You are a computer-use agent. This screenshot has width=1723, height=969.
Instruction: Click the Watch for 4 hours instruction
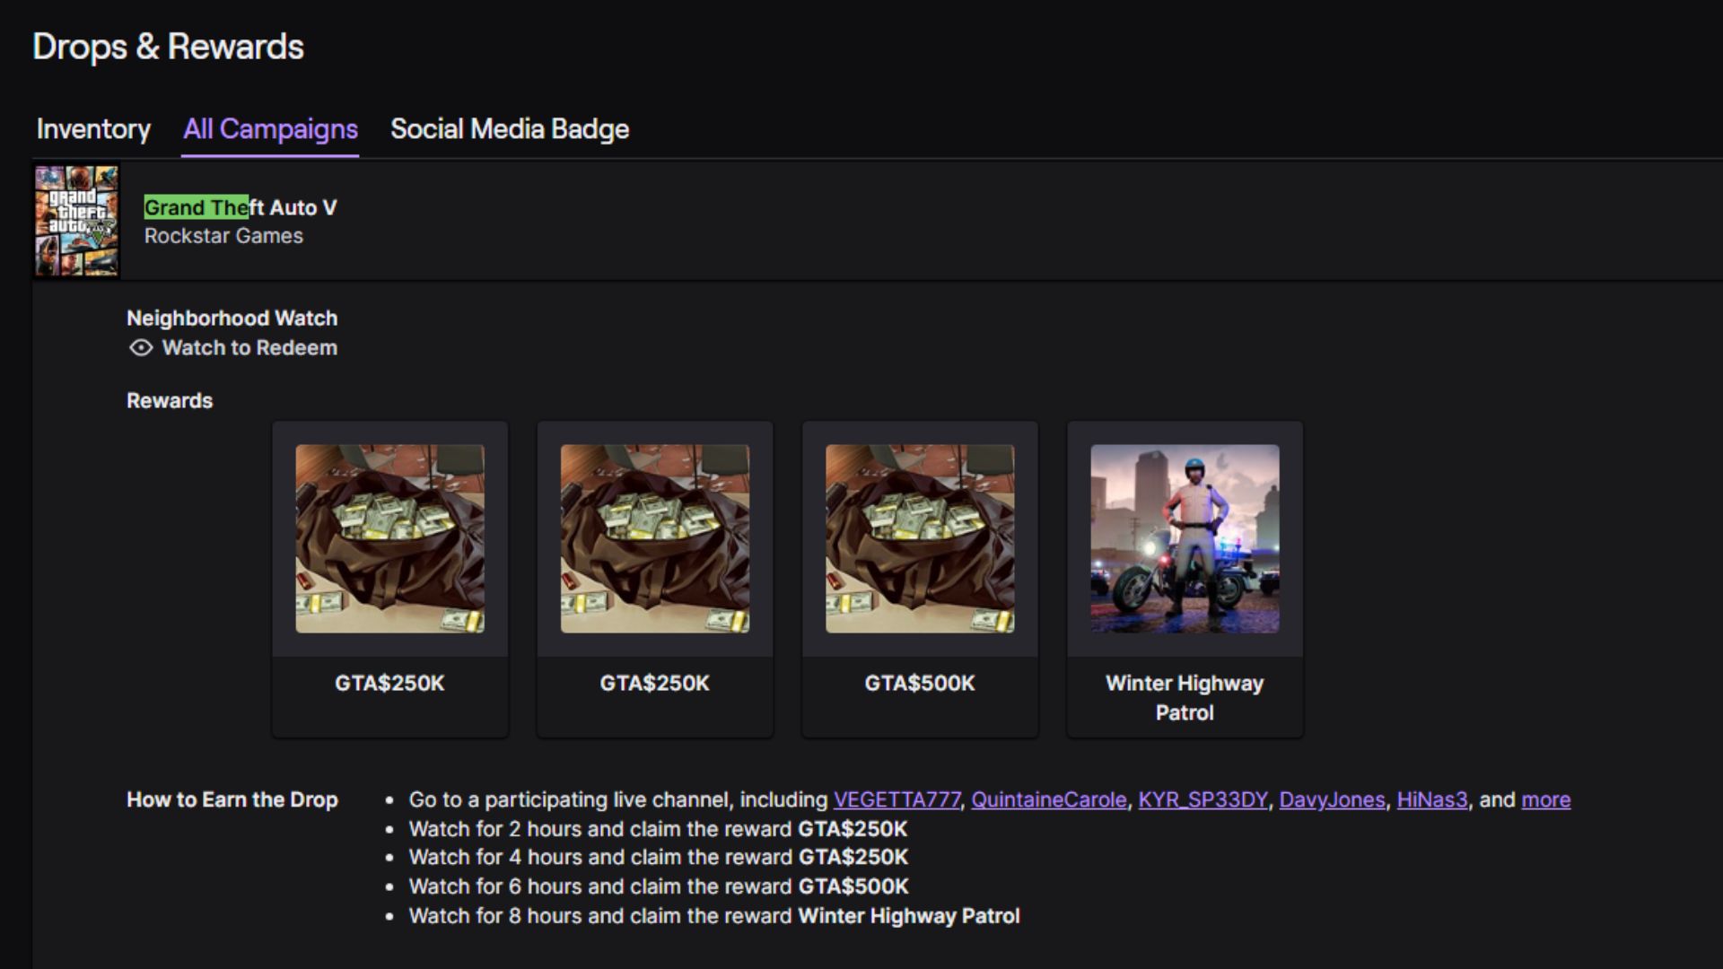click(658, 858)
